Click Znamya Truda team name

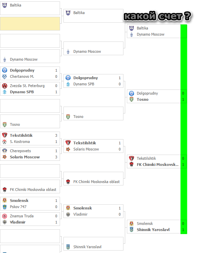[22, 216]
